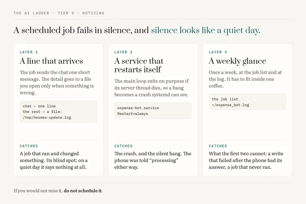Select the LAYER 2 label
The height and width of the screenshot is (204, 306).
pyautogui.click(x=124, y=52)
